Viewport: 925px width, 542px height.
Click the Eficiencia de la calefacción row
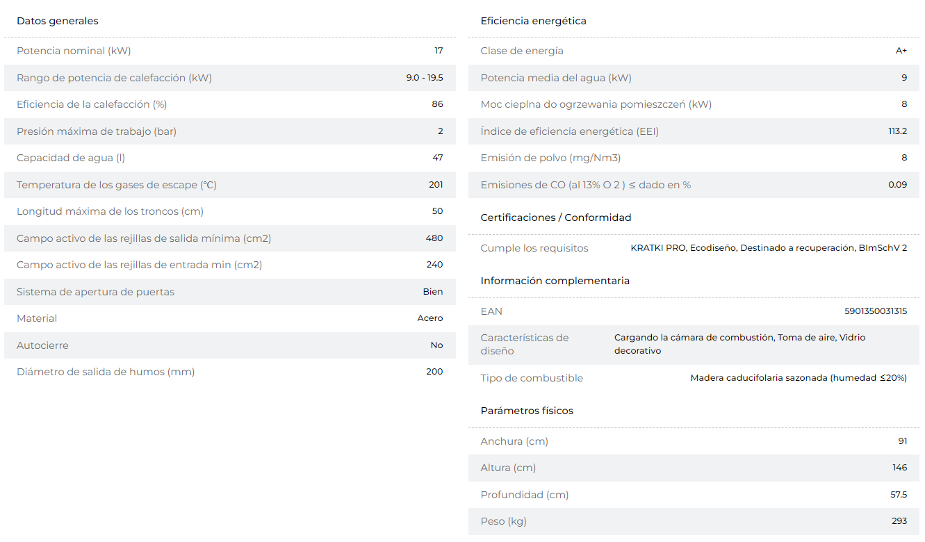[230, 104]
